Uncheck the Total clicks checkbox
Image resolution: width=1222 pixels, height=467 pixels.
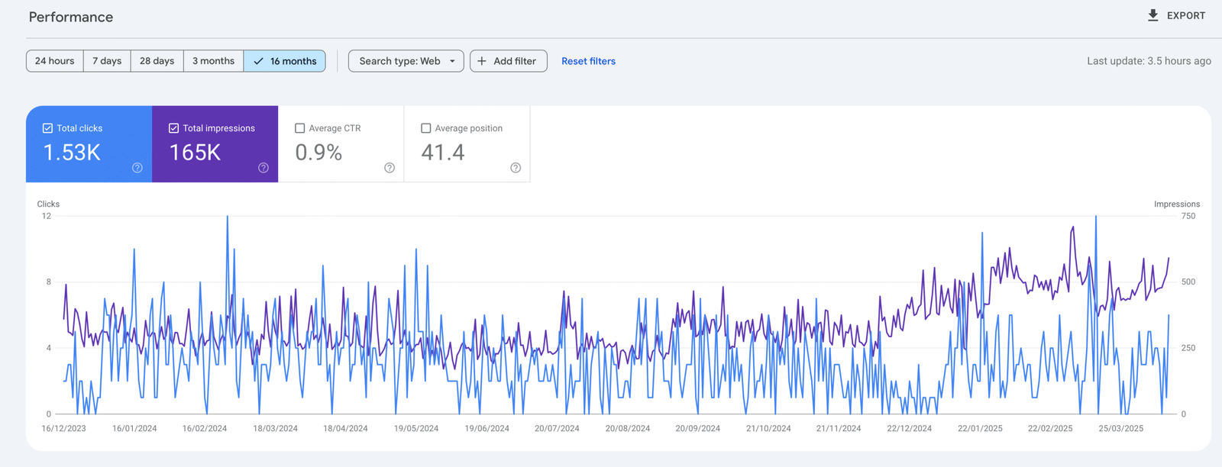pos(47,128)
